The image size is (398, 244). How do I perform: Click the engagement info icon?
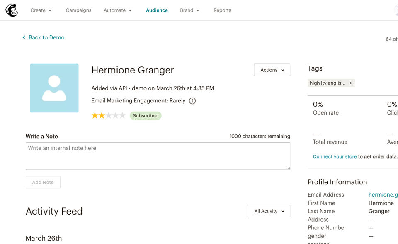pyautogui.click(x=192, y=101)
